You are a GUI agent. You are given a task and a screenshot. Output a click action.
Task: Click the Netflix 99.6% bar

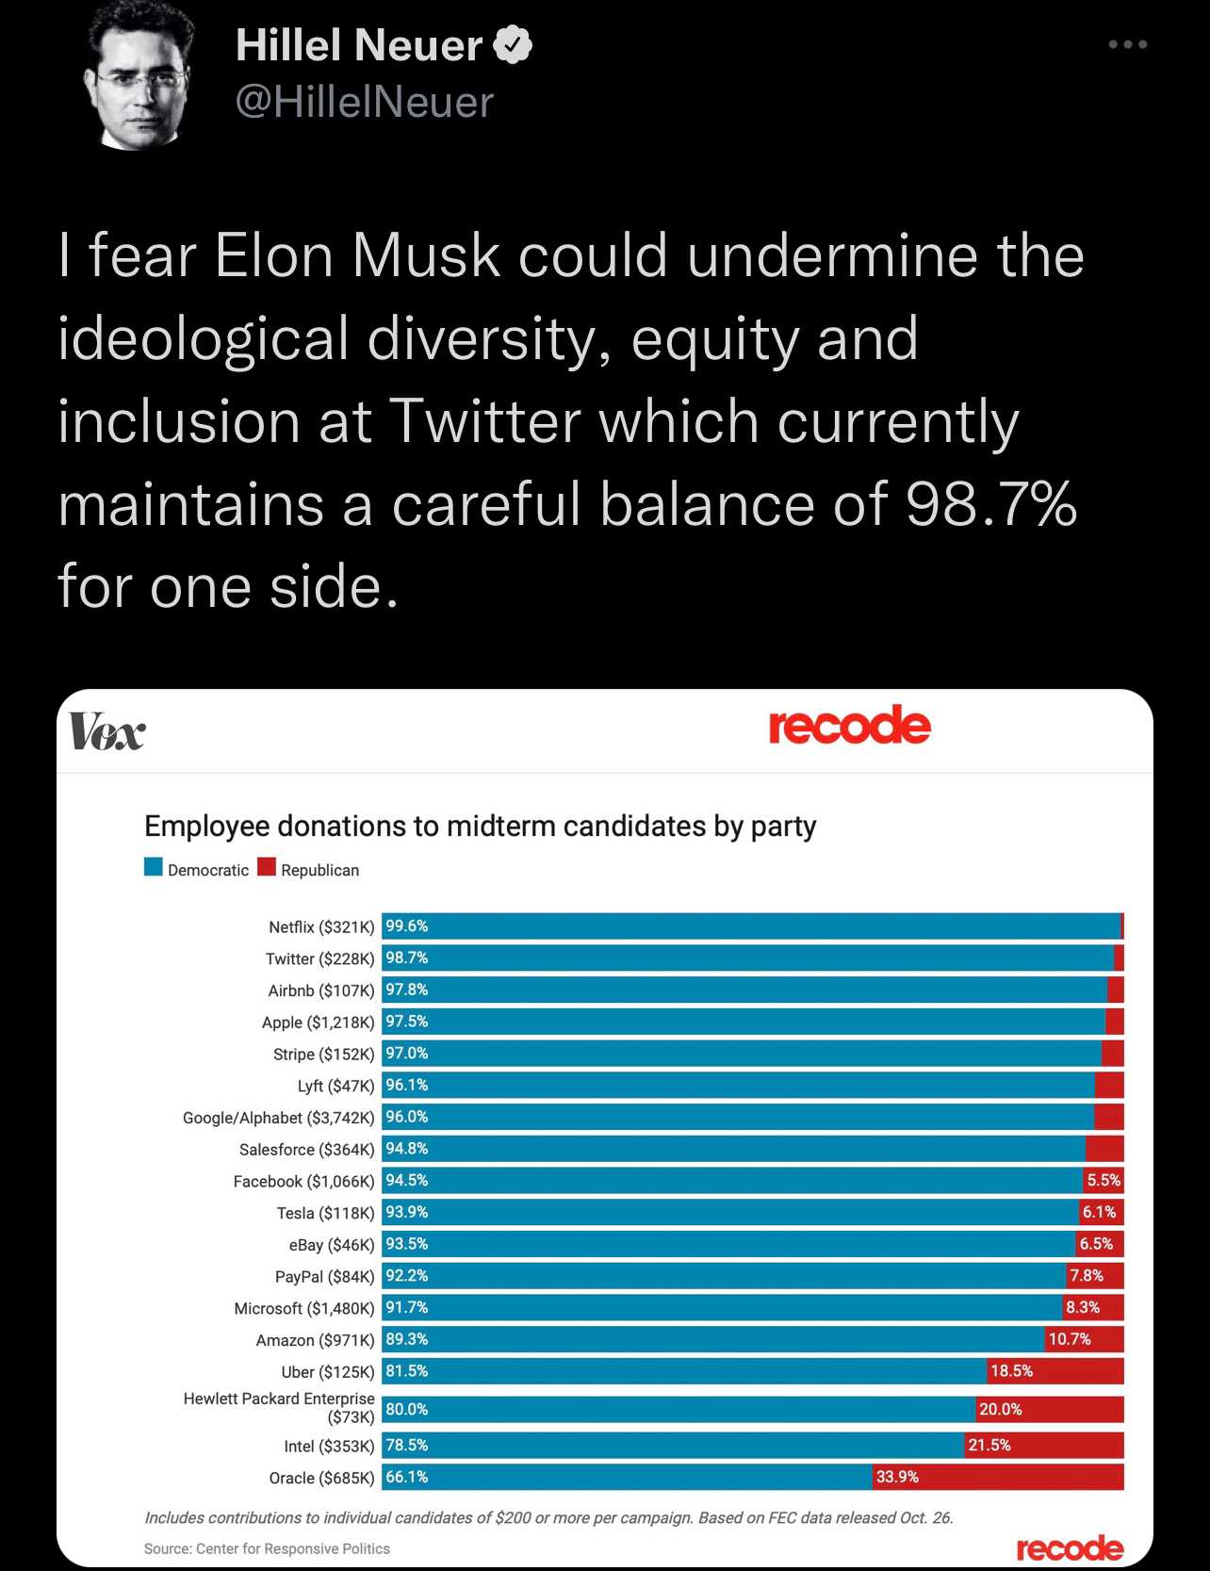(751, 926)
